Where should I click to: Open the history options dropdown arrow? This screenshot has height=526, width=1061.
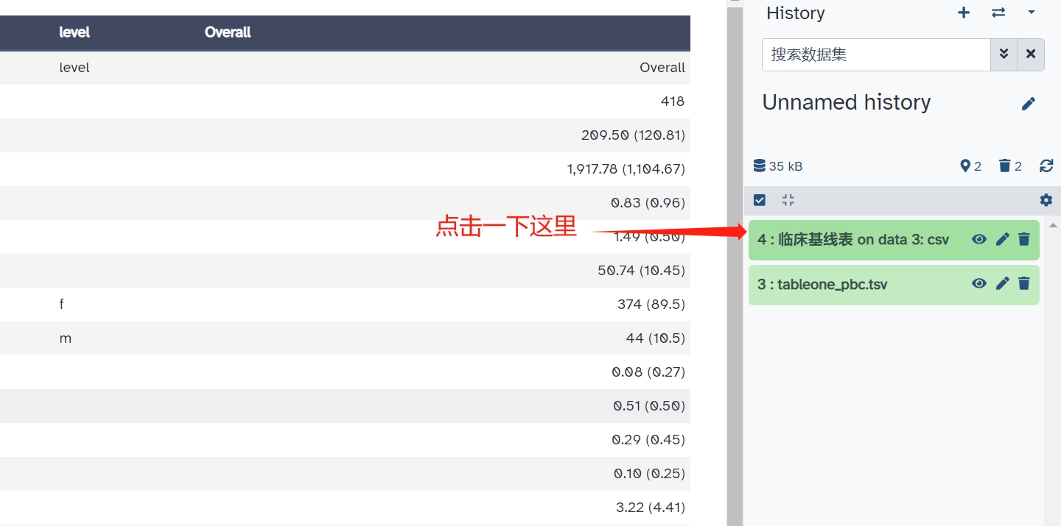click(1031, 13)
